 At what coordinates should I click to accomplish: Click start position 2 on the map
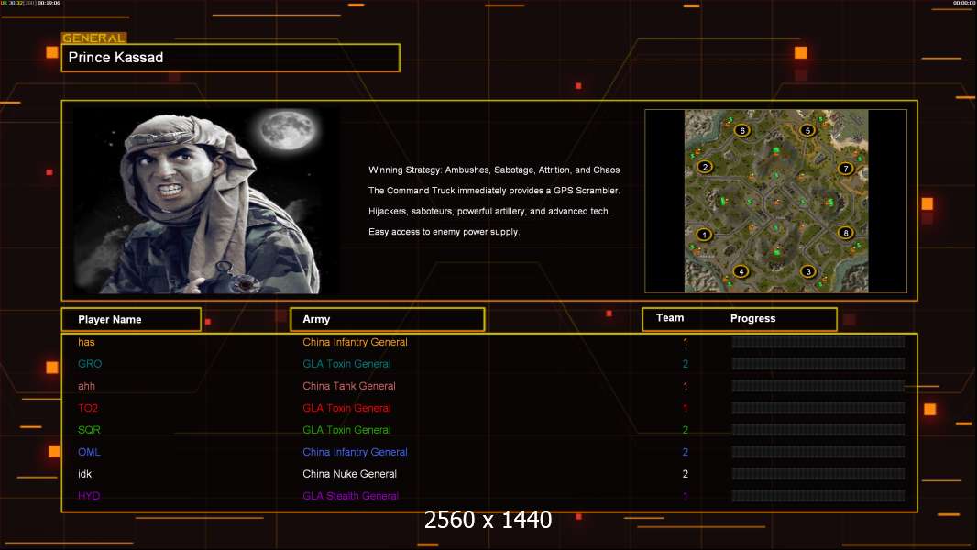coord(705,167)
